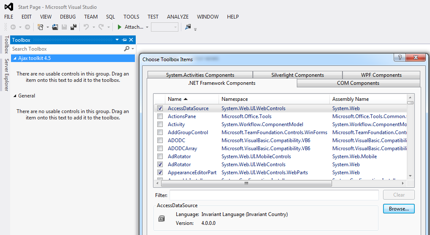Open the Undo history dropdown

pyautogui.click(x=93, y=27)
